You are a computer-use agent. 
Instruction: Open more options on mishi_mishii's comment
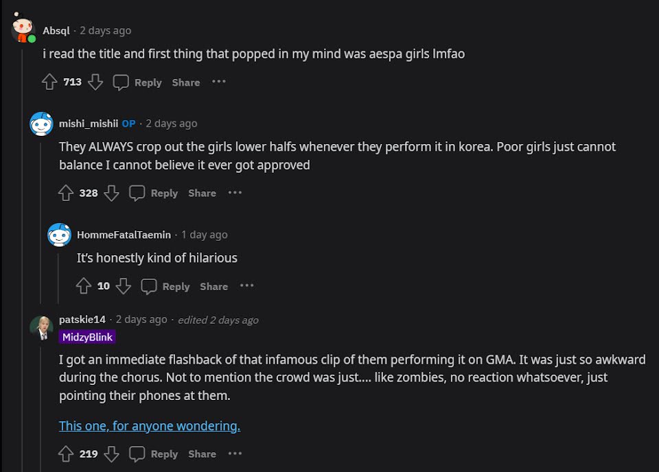tap(235, 193)
